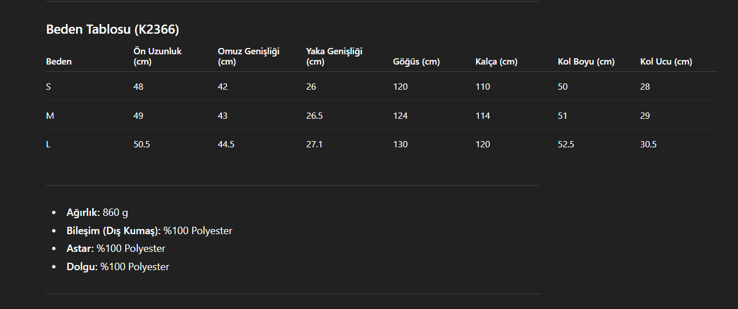Select the L size row label

pyautogui.click(x=48, y=145)
